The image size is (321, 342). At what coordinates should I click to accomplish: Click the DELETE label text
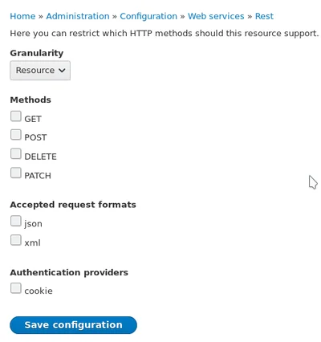pyautogui.click(x=41, y=157)
